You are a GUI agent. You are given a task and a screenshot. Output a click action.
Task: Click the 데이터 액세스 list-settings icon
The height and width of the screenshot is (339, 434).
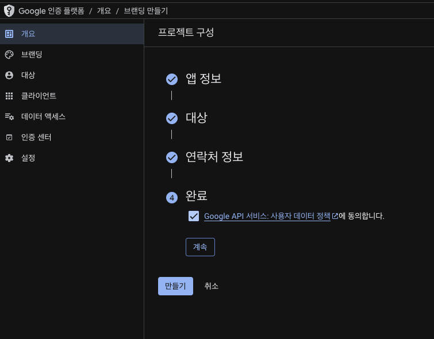[x=9, y=117]
